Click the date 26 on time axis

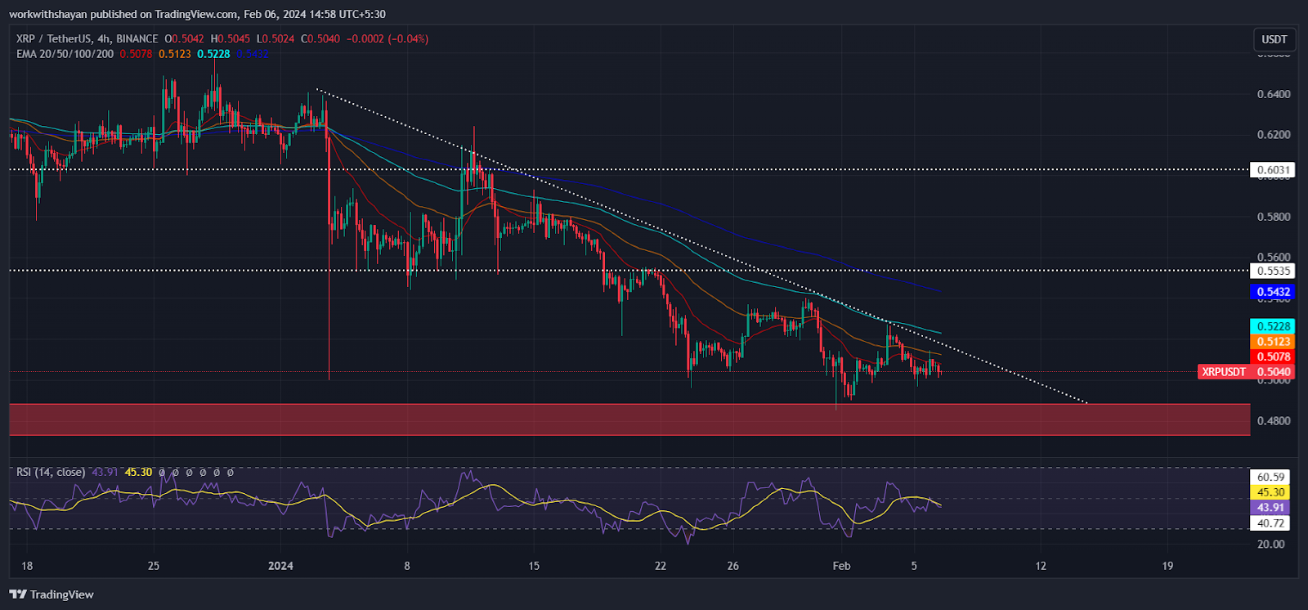[732, 566]
